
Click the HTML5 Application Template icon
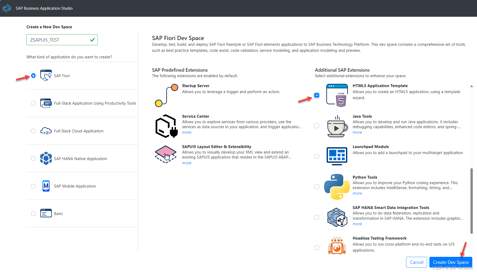337,95
